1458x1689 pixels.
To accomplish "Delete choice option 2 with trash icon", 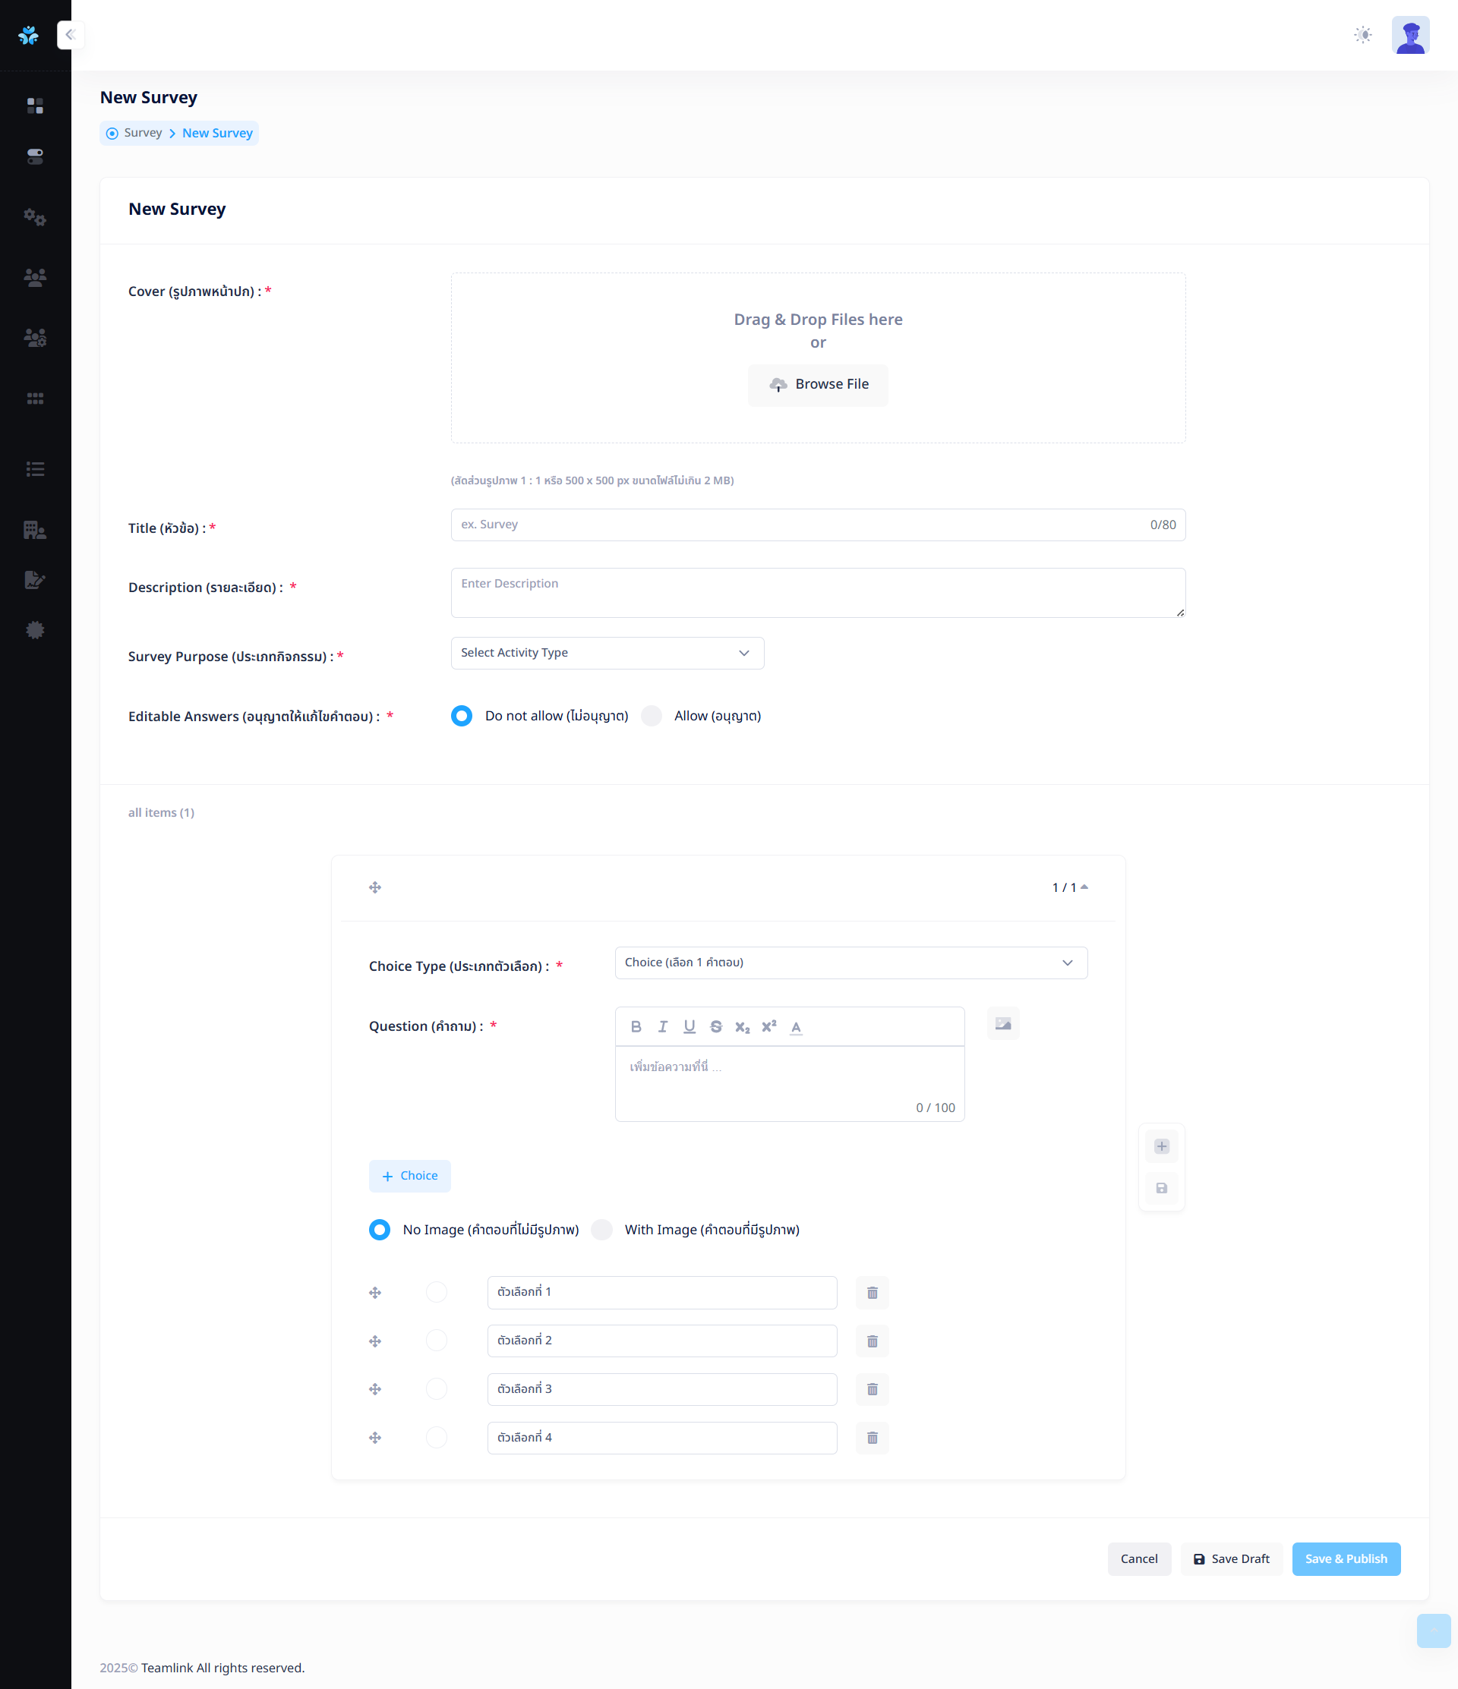I will (x=872, y=1341).
